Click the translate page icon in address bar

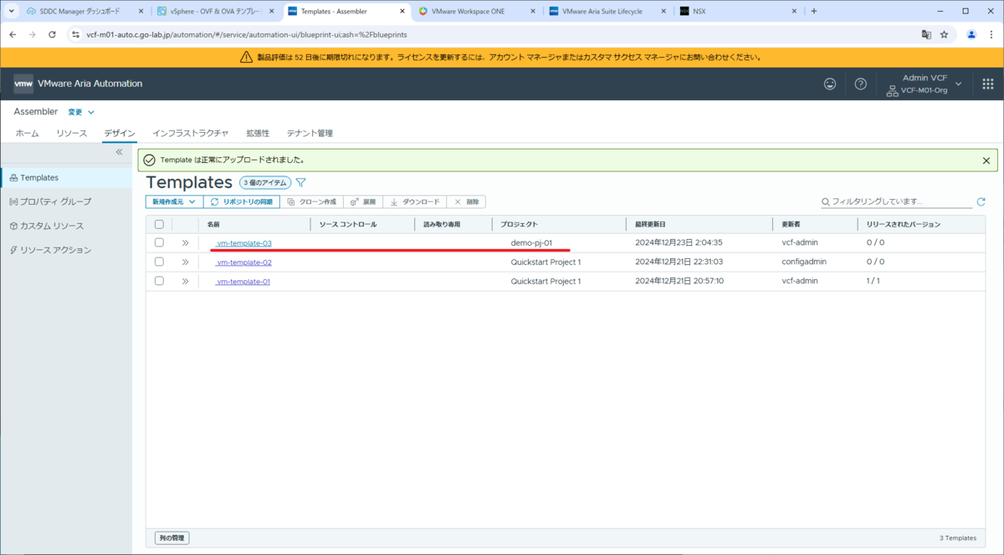pyautogui.click(x=926, y=34)
